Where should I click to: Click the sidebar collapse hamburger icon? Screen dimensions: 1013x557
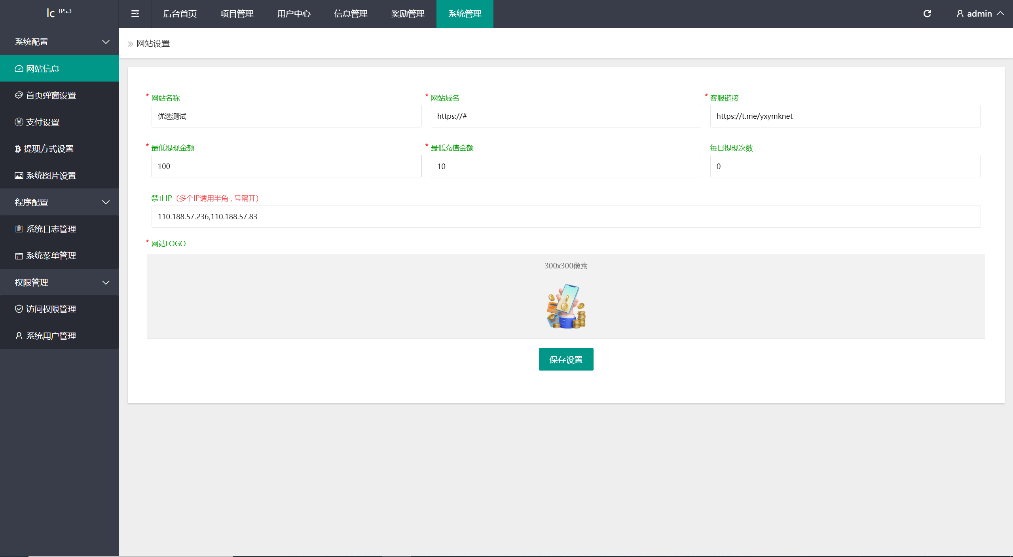tap(135, 14)
